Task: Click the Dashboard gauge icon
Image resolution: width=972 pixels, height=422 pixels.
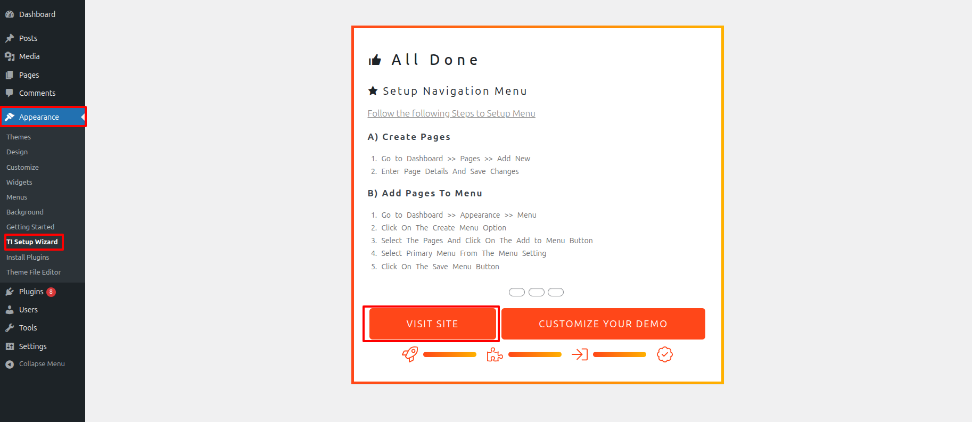Action: [10, 14]
